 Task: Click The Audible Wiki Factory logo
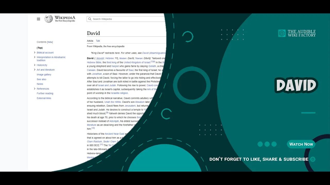(297, 33)
